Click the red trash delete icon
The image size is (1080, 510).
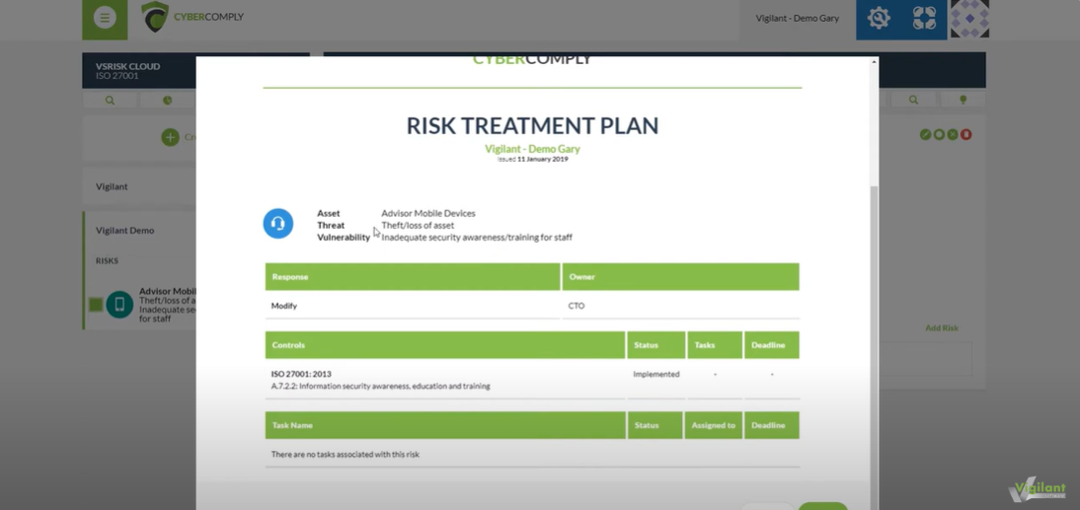966,135
